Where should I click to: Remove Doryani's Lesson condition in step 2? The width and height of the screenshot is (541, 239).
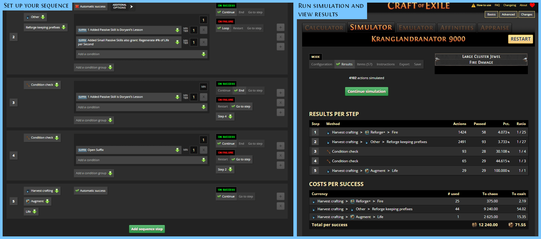[x=204, y=30]
